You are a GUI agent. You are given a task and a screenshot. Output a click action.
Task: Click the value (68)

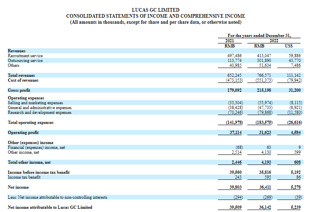click(x=239, y=148)
